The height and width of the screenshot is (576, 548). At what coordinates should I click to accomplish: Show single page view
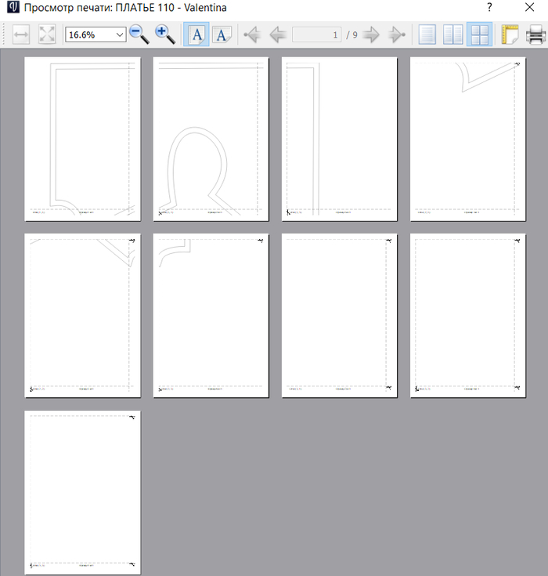click(x=427, y=34)
